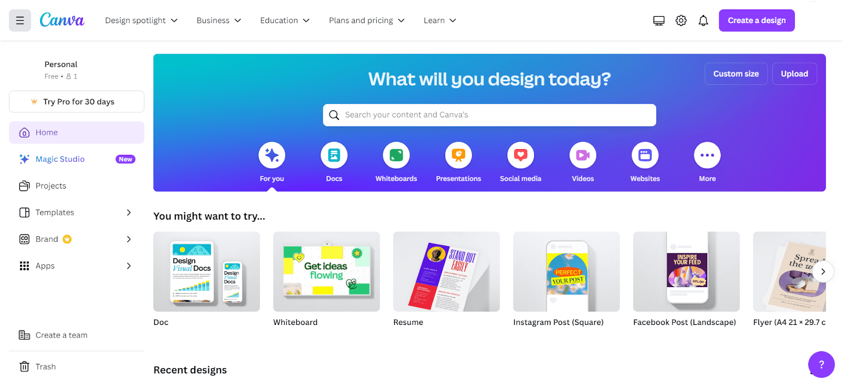Screen dimensions: 842x385
Task: Open the settings gear icon
Action: pyautogui.click(x=681, y=21)
